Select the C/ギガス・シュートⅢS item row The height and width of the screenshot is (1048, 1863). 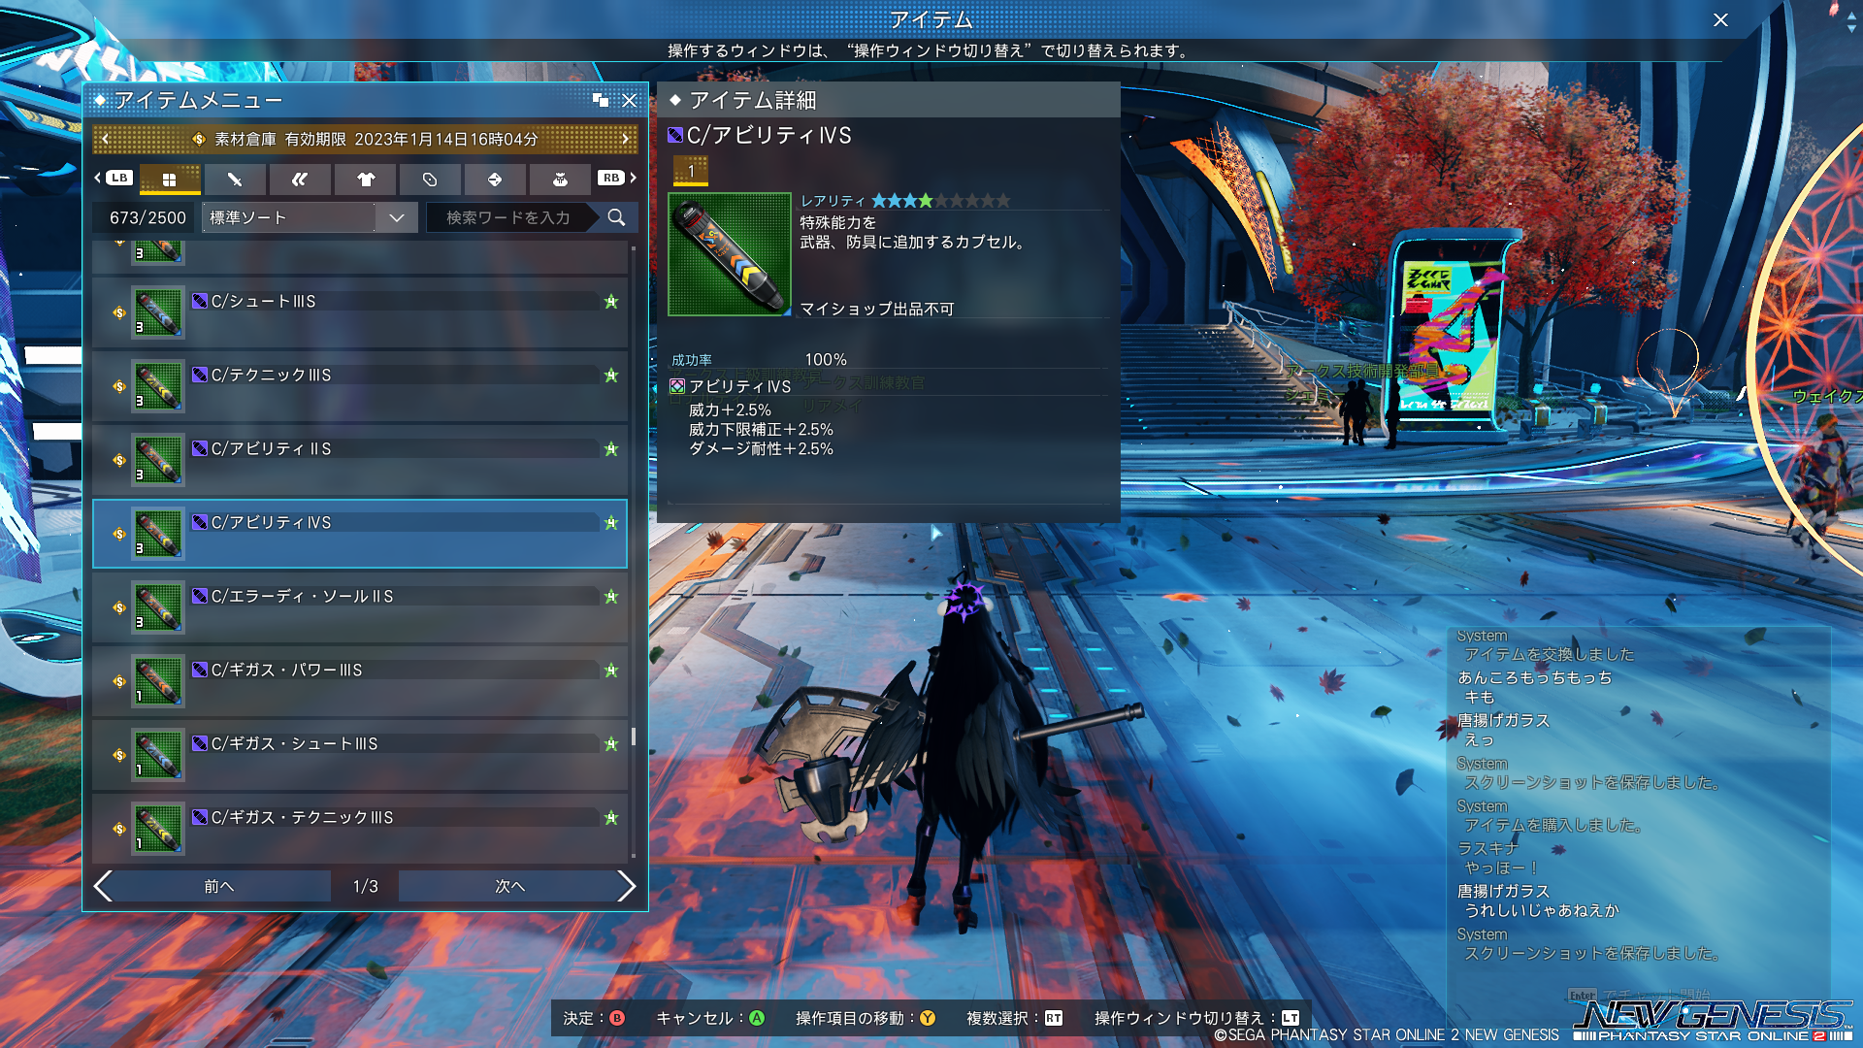(x=360, y=755)
